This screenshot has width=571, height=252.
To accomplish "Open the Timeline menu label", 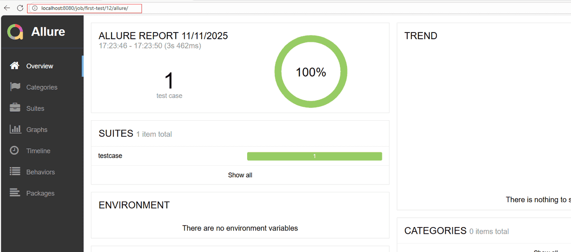I will click(38, 151).
